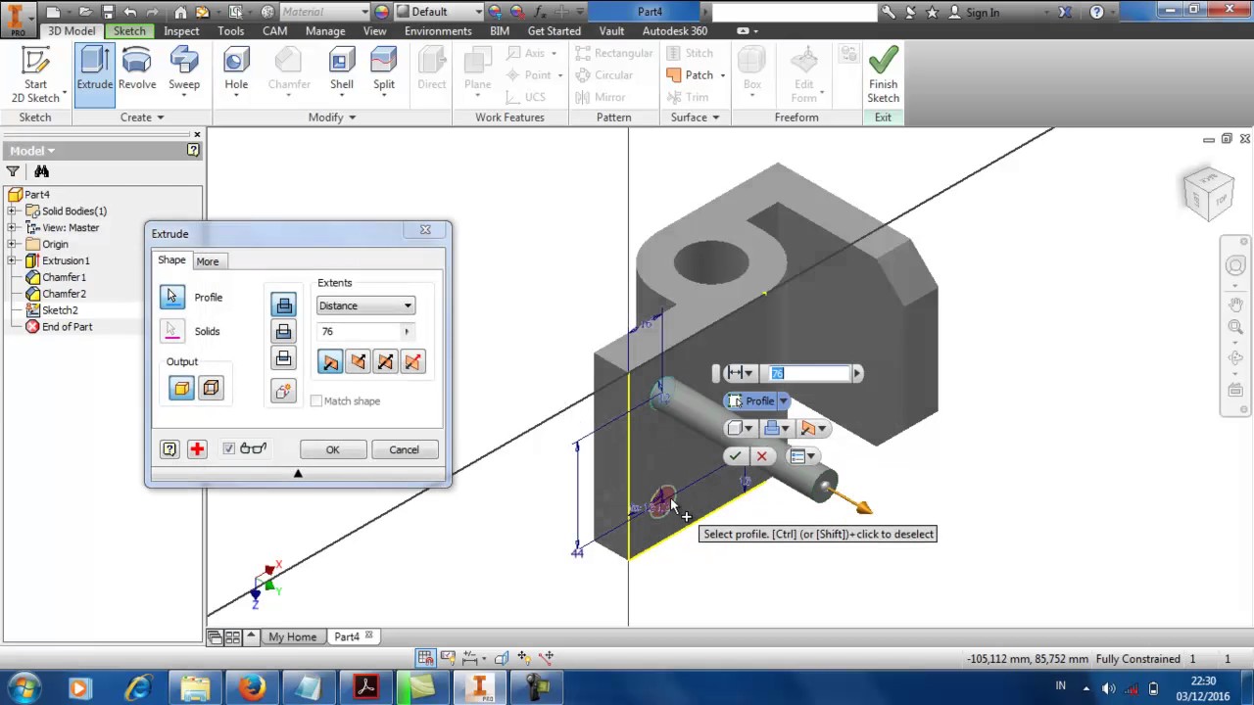Open the distance field arrow flyout

click(x=407, y=332)
